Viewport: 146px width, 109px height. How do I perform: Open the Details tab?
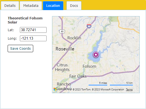pyautogui.click(x=10, y=6)
